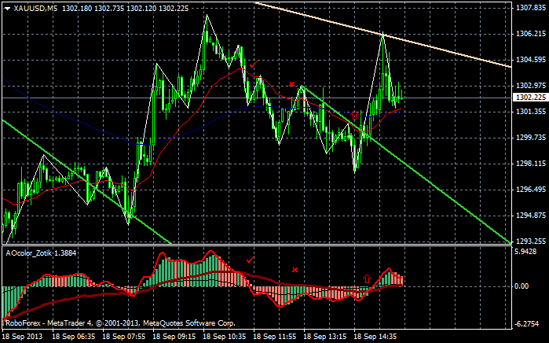
Task: Select the current price label 1302.225
Action: tap(531, 97)
